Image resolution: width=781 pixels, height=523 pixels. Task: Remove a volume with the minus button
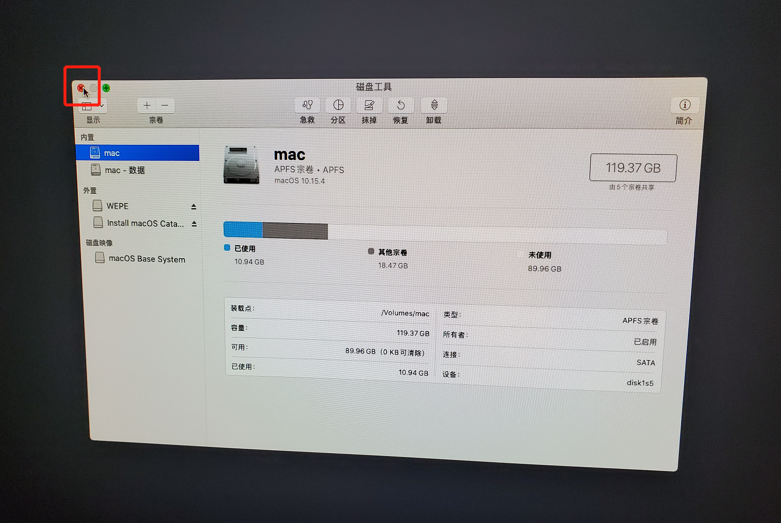click(x=165, y=105)
